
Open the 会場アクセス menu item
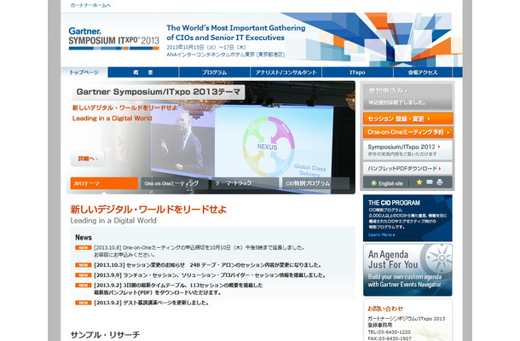tap(423, 72)
